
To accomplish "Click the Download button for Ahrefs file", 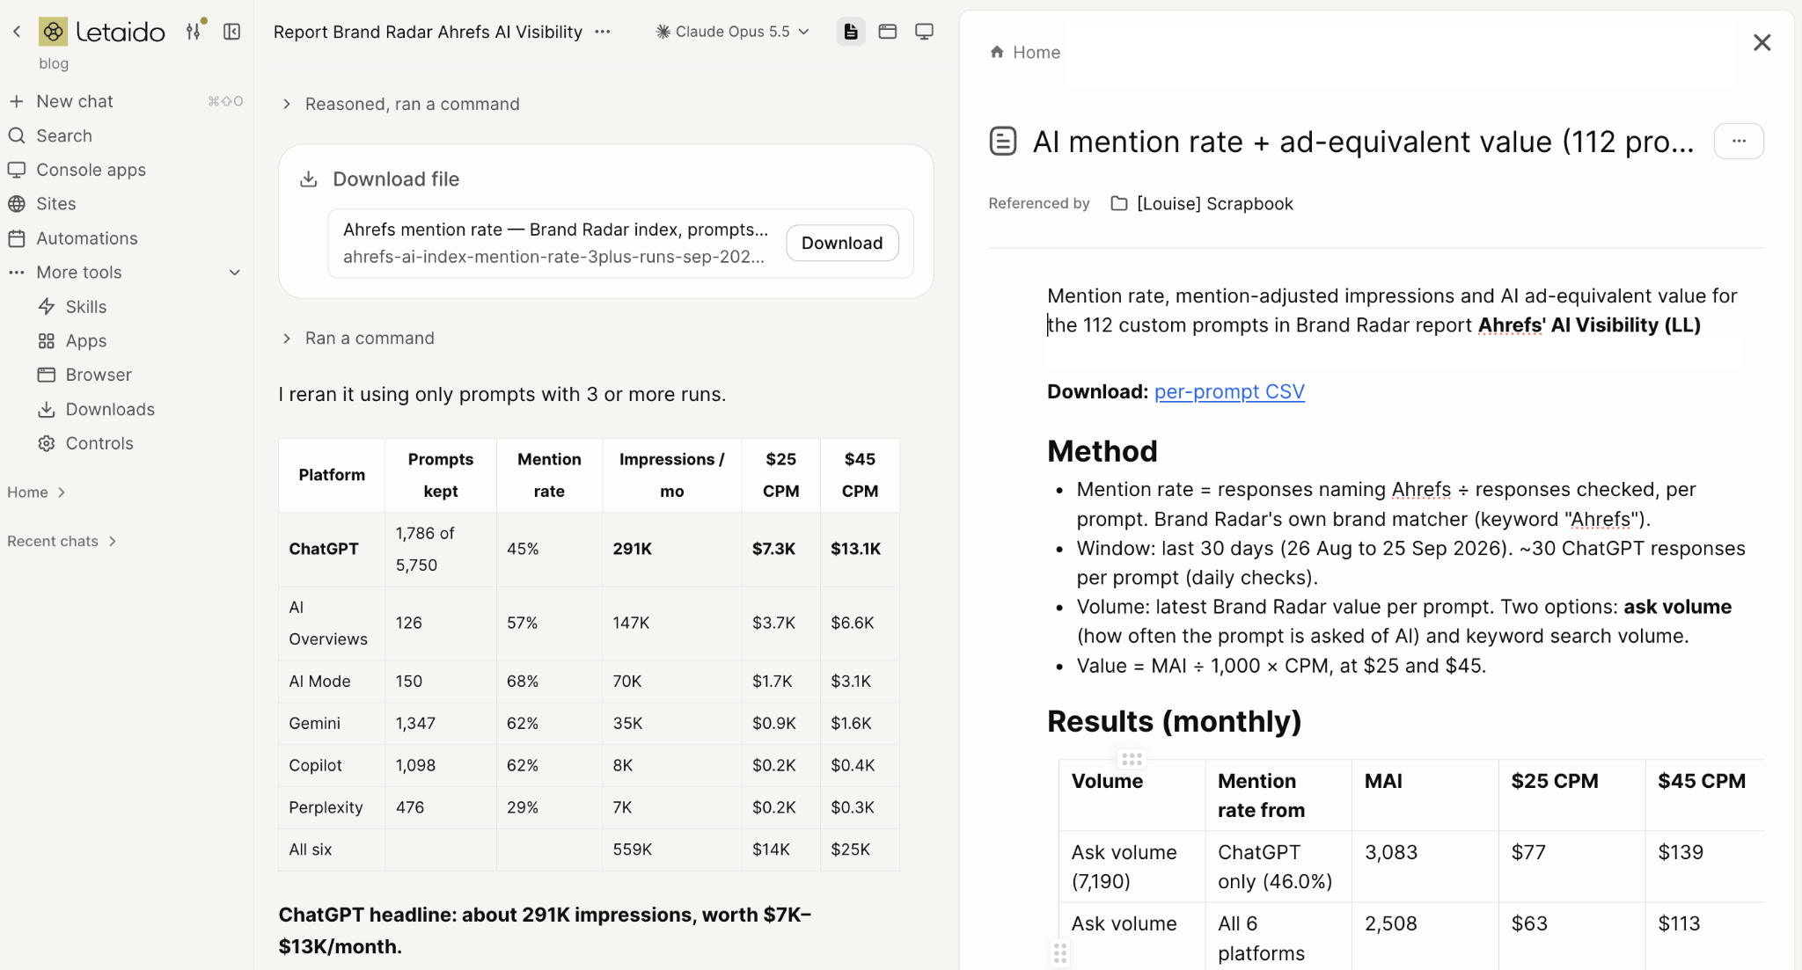I will [x=842, y=243].
